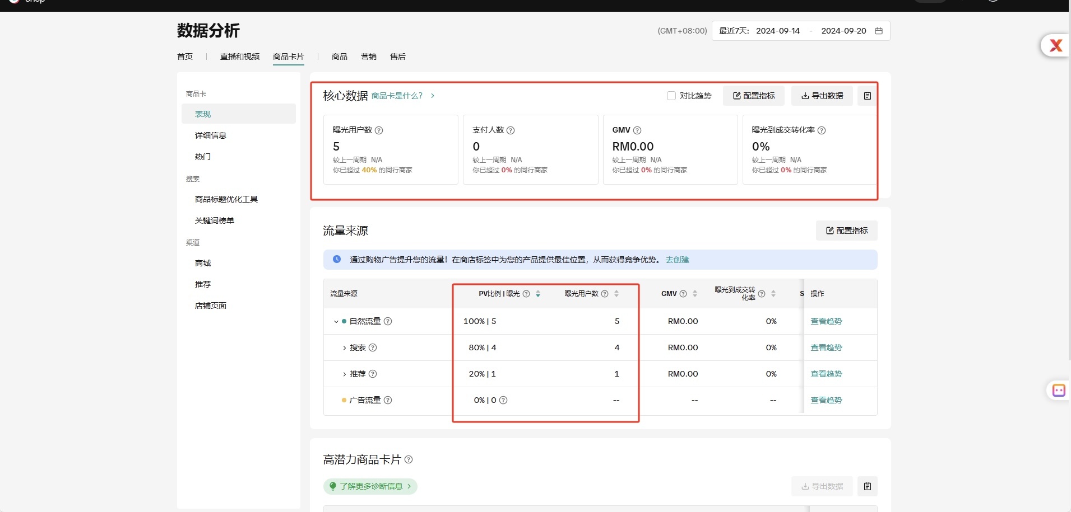
Task: Expand the 搜索 traffic source row
Action: [344, 348]
